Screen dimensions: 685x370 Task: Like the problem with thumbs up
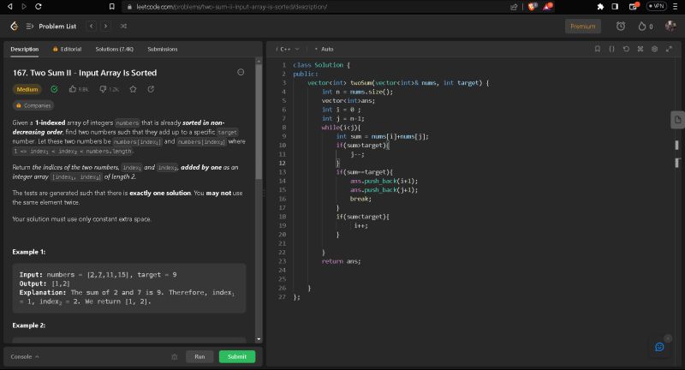79,89
